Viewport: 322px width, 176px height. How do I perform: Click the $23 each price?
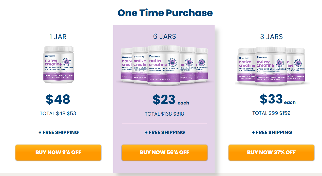coord(171,100)
